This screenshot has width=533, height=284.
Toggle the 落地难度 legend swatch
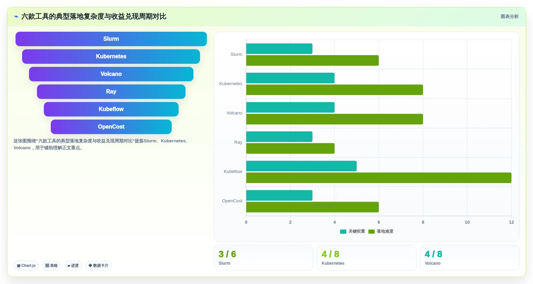pos(371,232)
